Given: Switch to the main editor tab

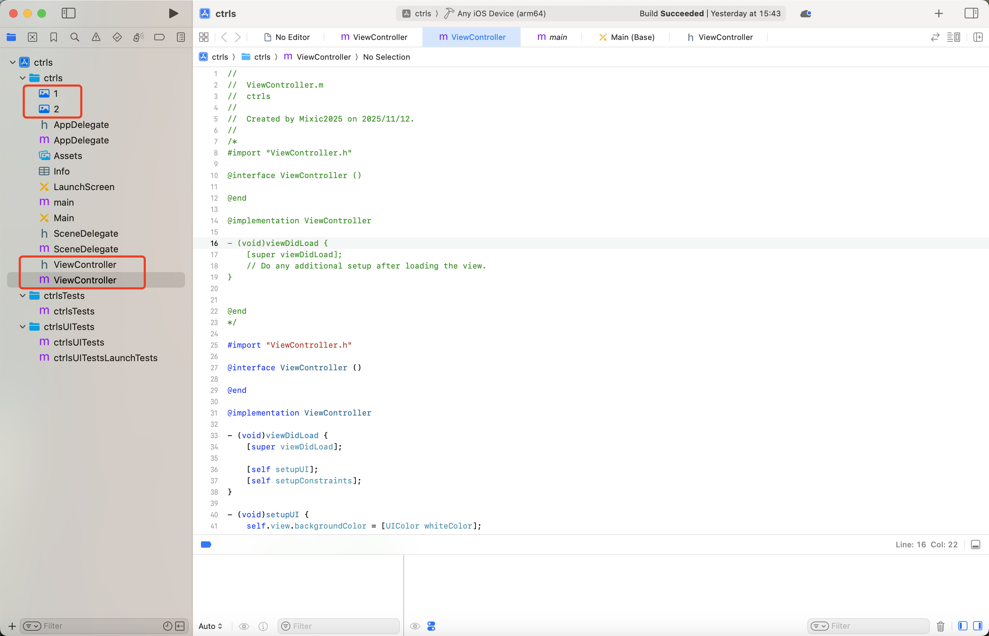Looking at the screenshot, I should 552,37.
